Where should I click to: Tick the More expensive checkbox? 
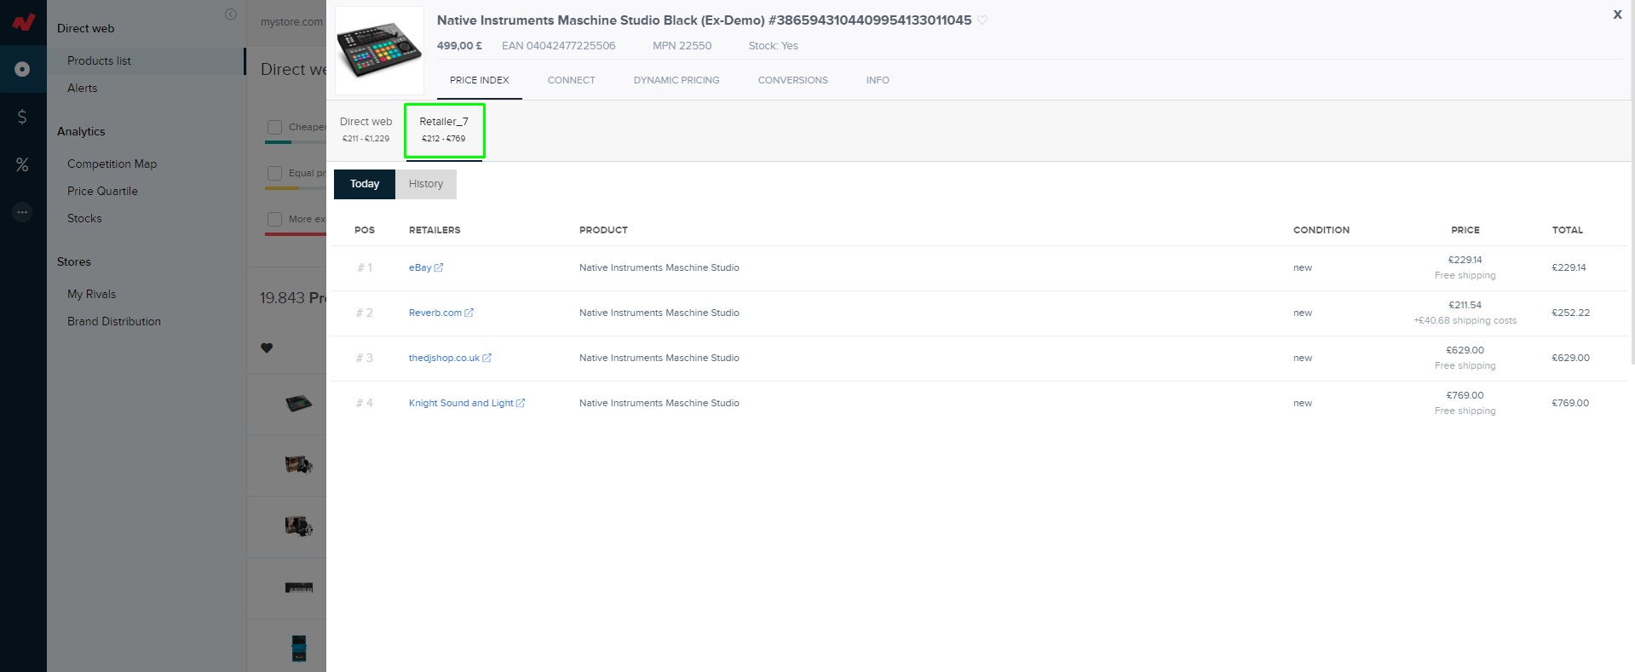click(274, 219)
